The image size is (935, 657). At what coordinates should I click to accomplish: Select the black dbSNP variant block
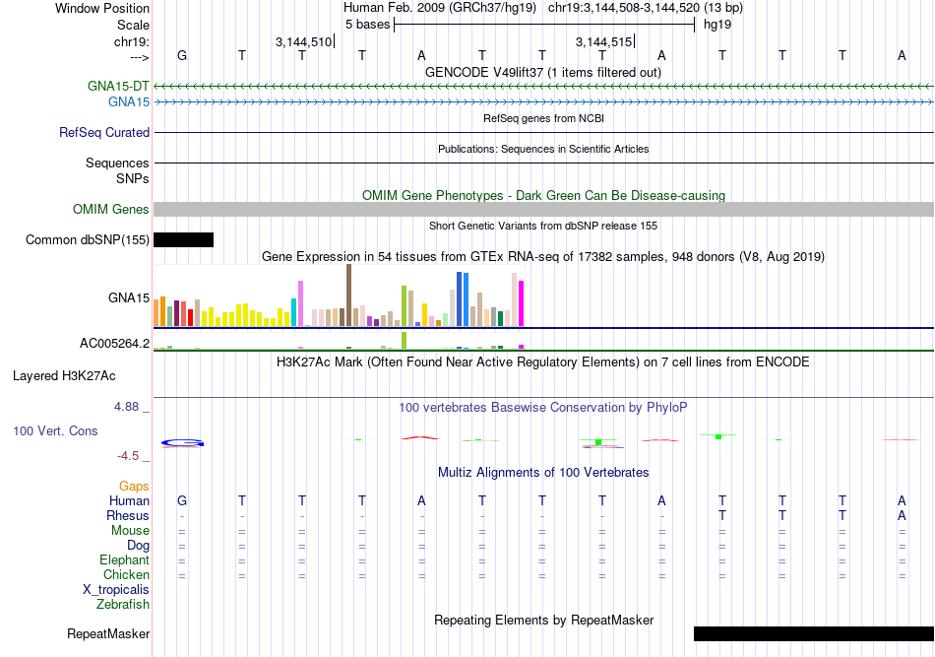[x=184, y=240]
